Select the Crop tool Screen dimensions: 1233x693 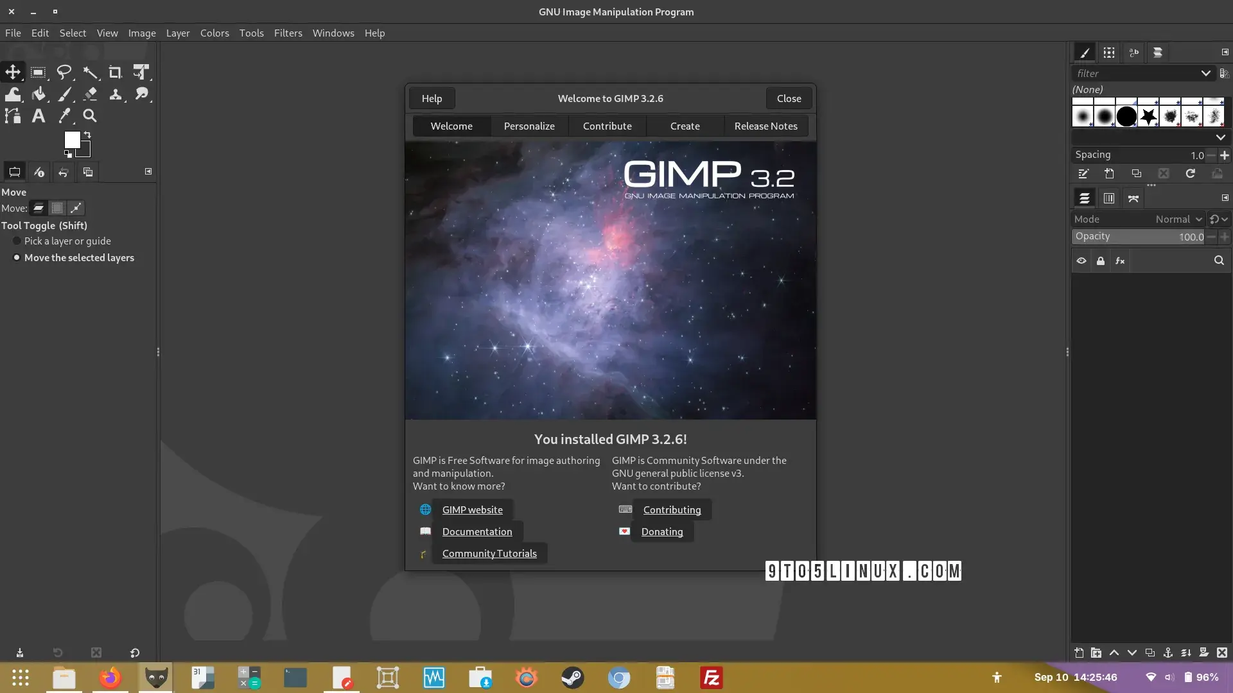115,73
